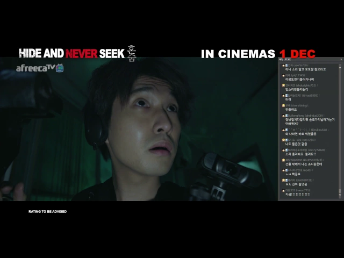Click avatar icon of user seoh9700
Screen dimensions: 344x258
[x=283, y=66]
